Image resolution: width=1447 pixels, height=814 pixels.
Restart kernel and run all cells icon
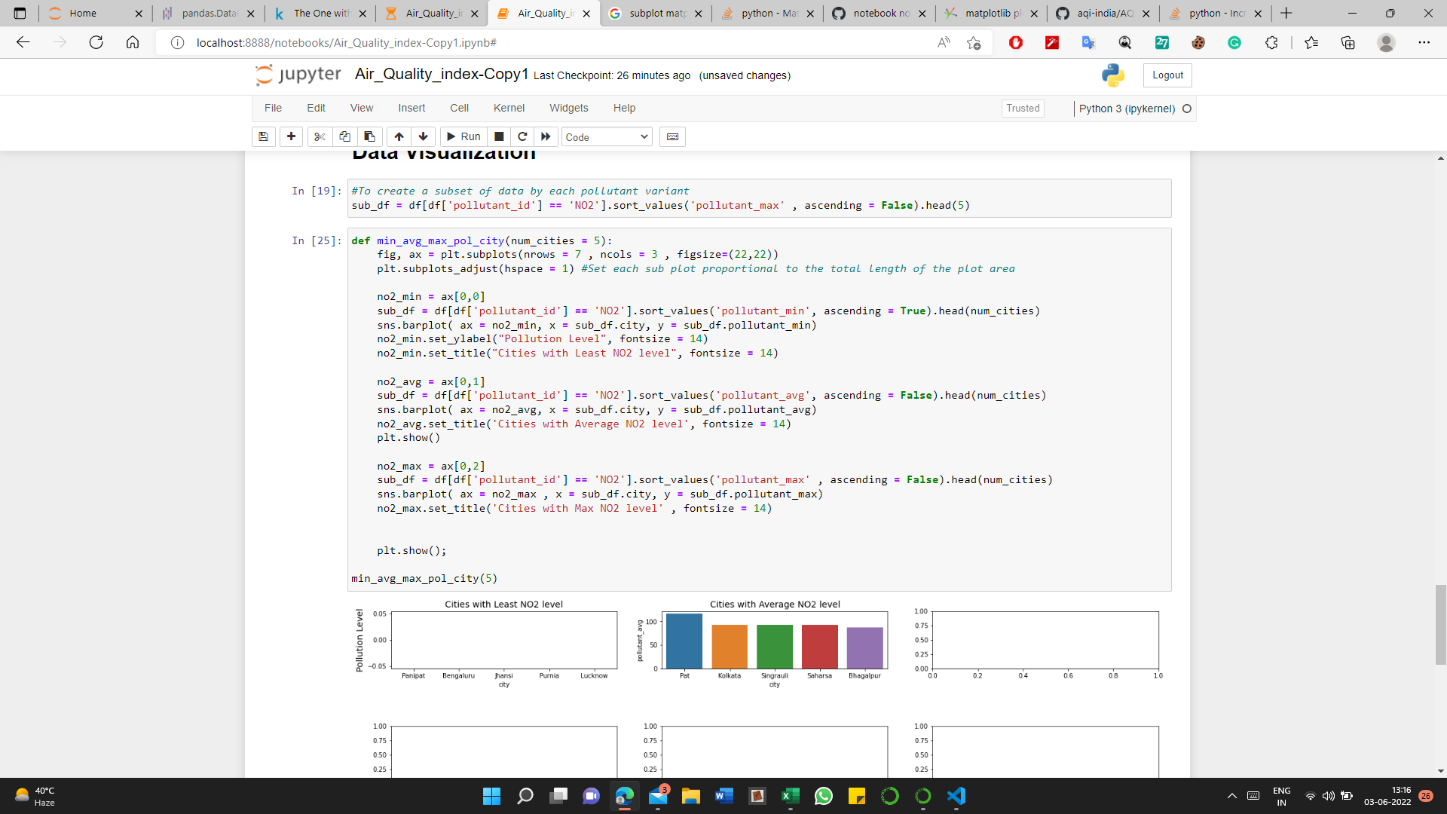(546, 136)
